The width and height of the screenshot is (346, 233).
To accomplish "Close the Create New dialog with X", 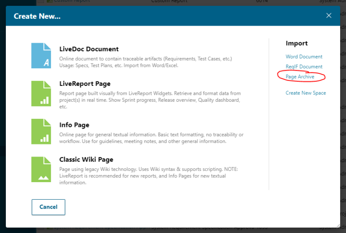I will pyautogui.click(x=329, y=16).
